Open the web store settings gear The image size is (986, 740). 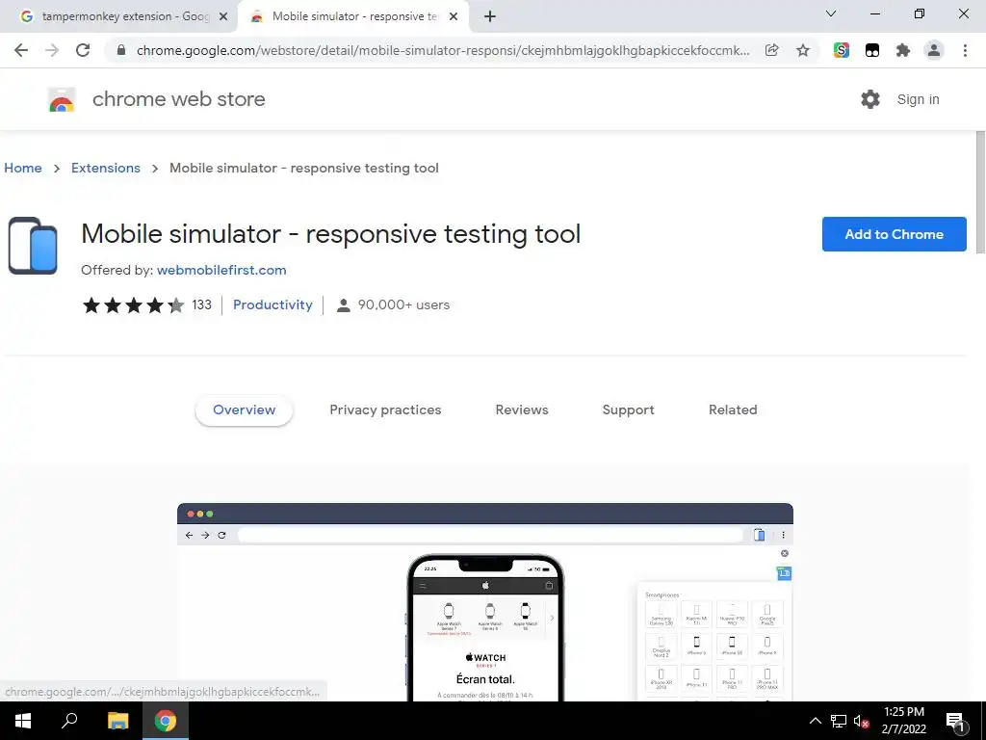click(870, 99)
